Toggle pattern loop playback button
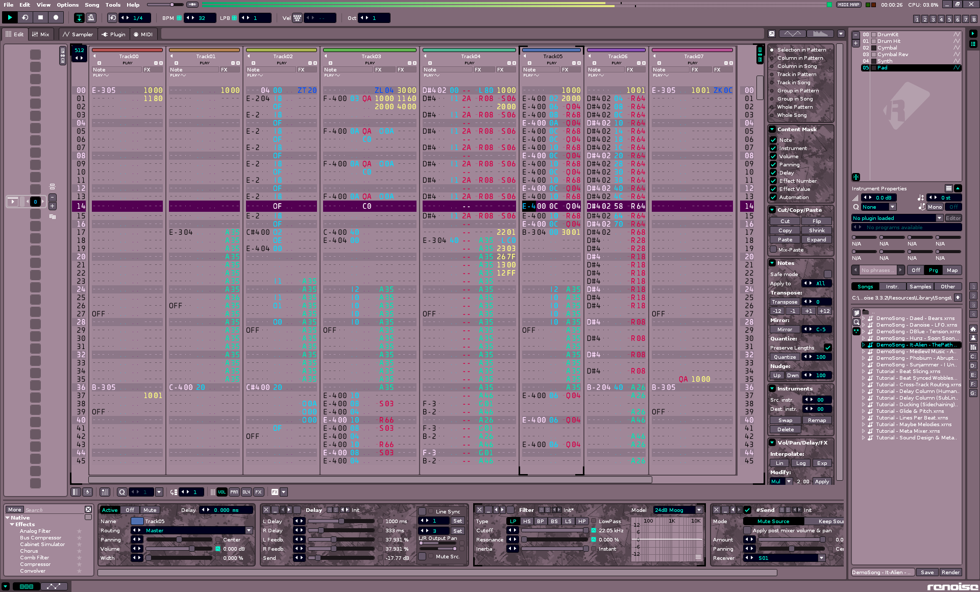Image resolution: width=980 pixels, height=592 pixels. pos(25,17)
